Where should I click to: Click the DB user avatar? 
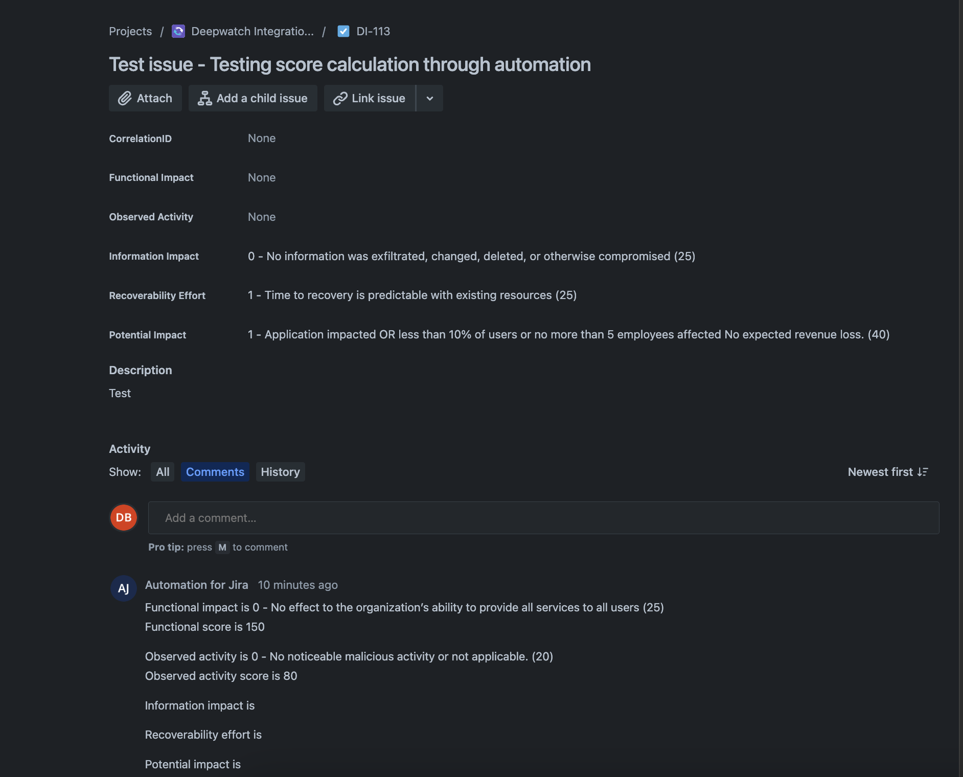(x=124, y=517)
